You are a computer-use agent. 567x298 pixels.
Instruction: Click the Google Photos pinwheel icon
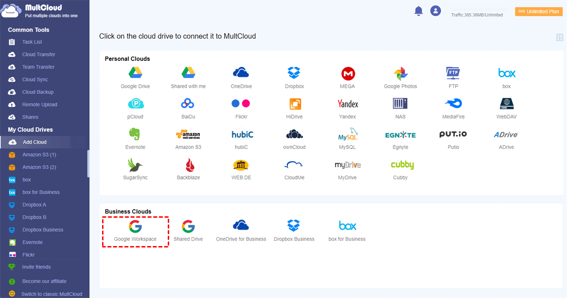click(400, 73)
